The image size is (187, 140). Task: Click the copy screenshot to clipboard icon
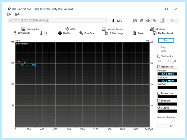click(141, 21)
